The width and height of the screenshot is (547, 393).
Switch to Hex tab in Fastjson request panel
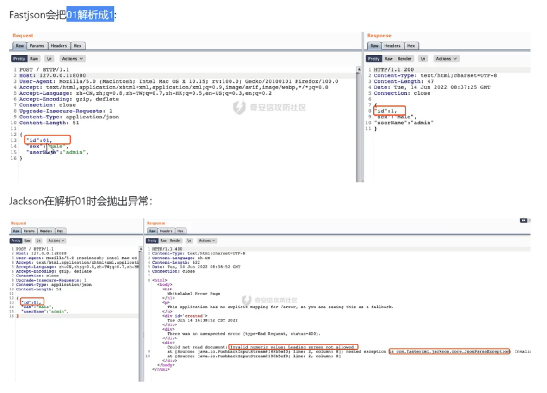pos(77,46)
